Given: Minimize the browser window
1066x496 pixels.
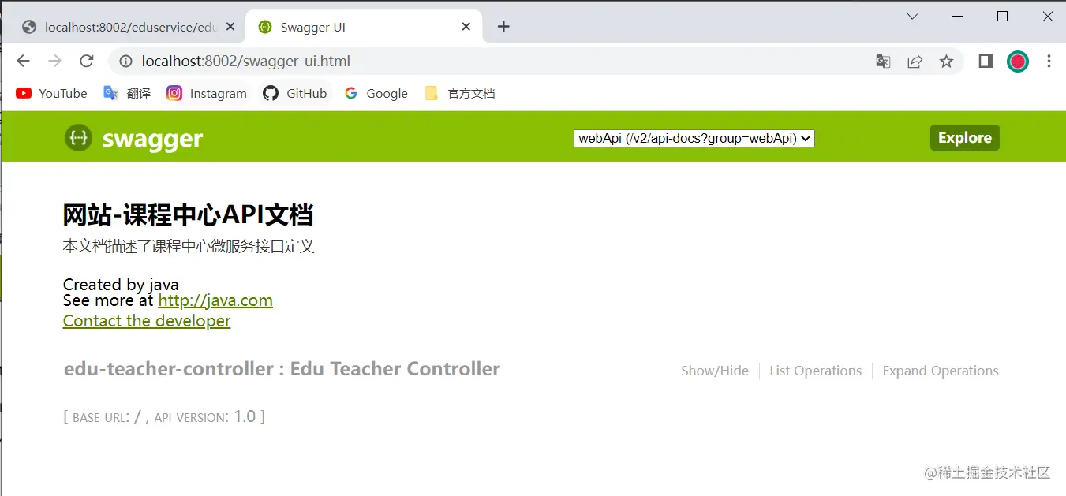Looking at the screenshot, I should pos(957,16).
